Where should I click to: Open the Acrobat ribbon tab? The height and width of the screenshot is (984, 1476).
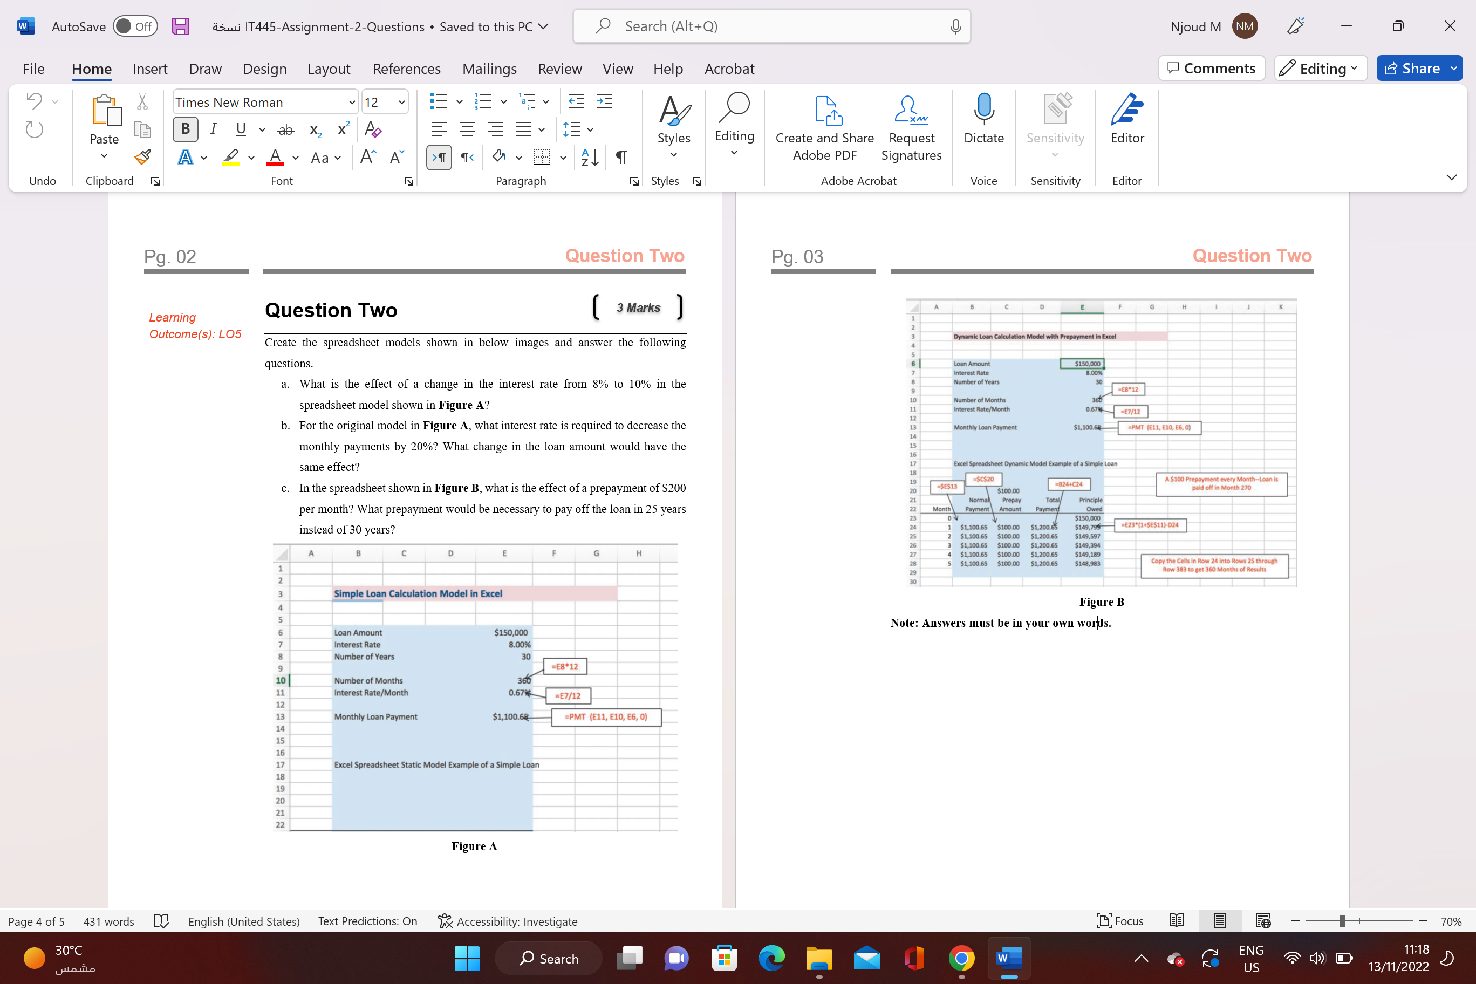pos(729,69)
